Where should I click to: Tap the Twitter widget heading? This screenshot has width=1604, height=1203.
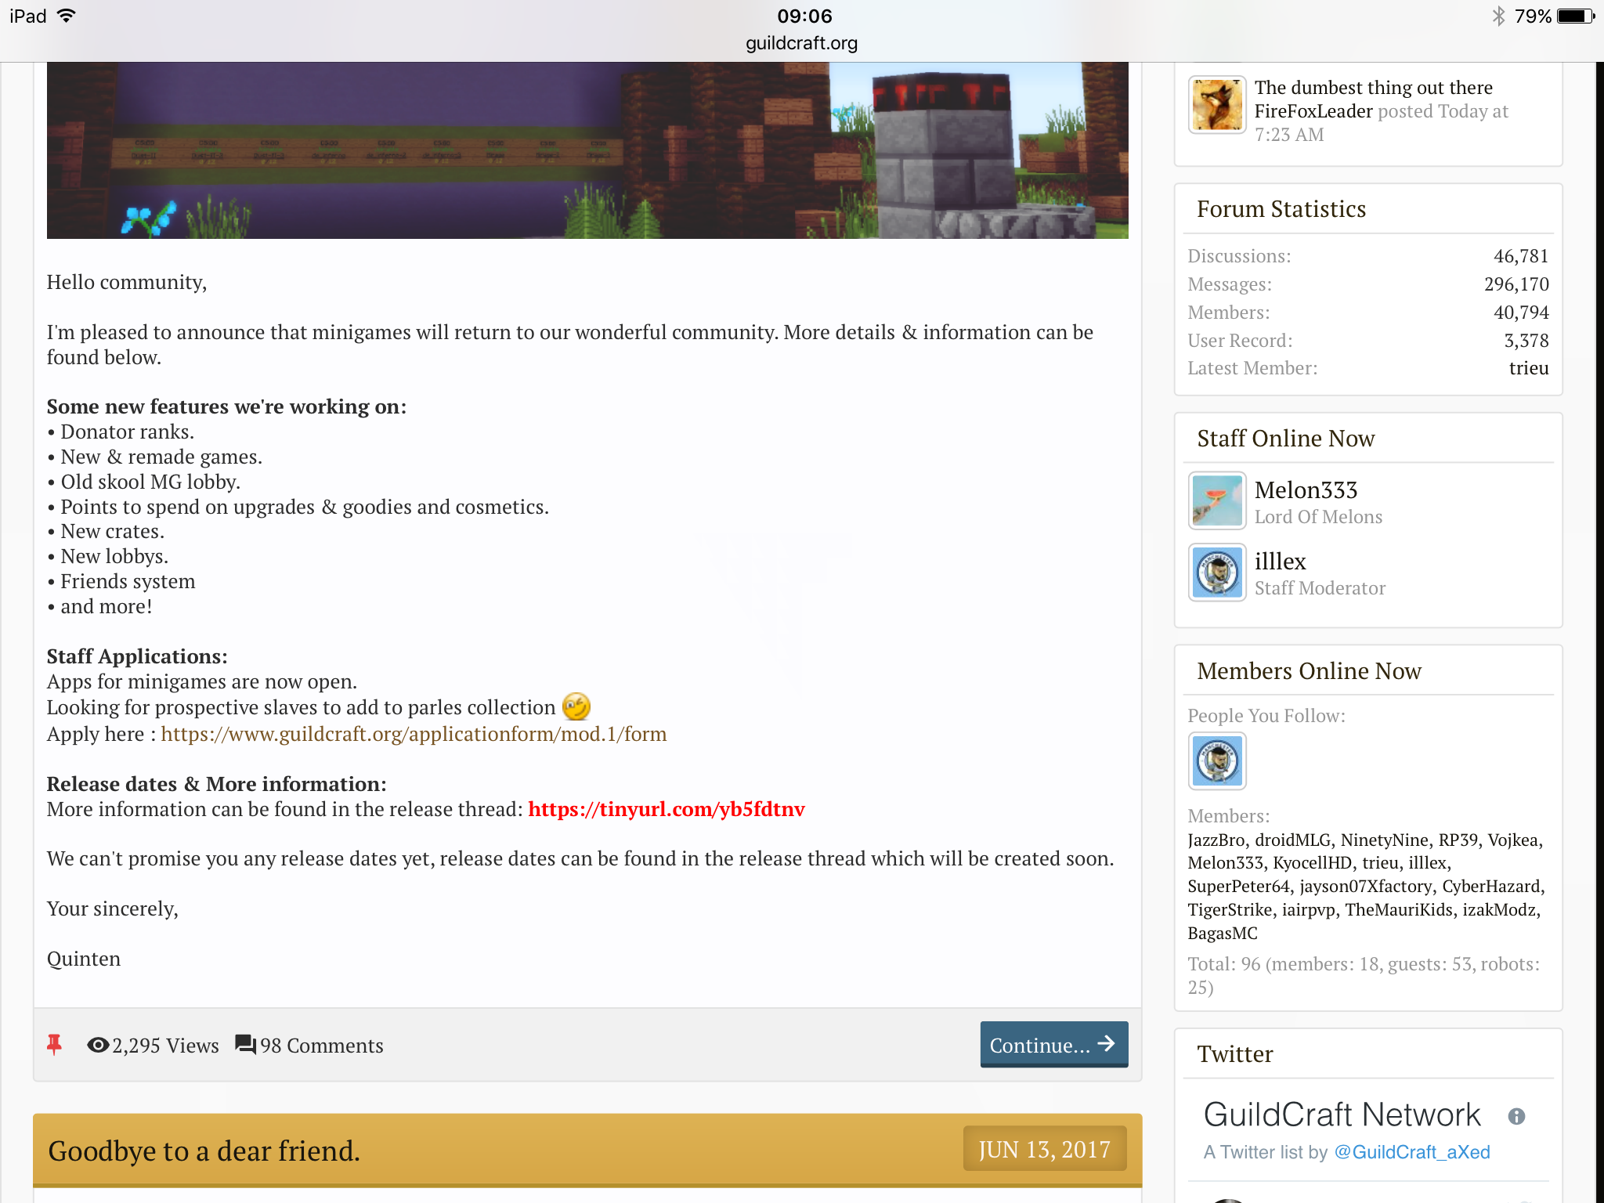click(1235, 1054)
